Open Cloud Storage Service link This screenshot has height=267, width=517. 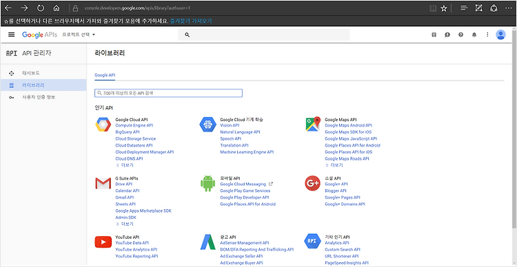(x=136, y=138)
